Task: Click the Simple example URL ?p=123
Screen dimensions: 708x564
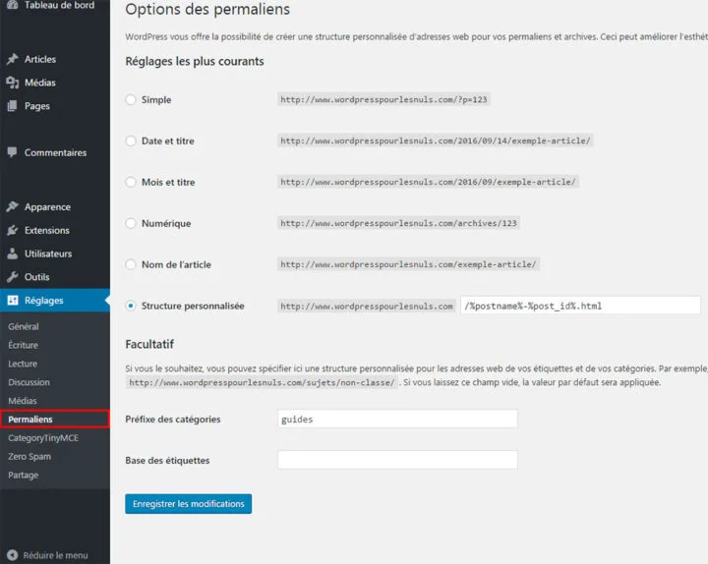Action: (x=383, y=99)
